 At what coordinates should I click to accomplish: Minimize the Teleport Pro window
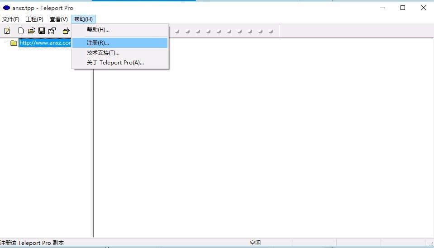coord(382,8)
